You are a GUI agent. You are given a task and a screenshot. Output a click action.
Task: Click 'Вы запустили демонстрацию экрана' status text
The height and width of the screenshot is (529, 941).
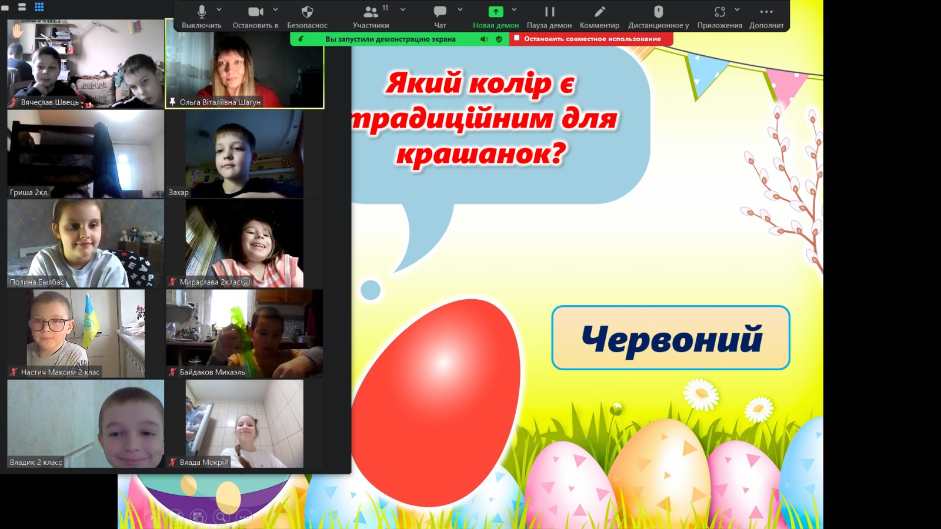(391, 39)
